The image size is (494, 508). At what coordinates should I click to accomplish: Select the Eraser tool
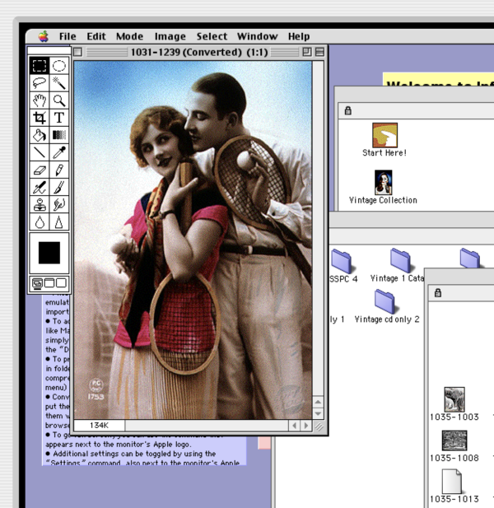(x=40, y=170)
